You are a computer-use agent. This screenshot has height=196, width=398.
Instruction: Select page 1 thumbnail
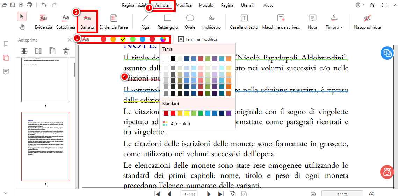click(45, 80)
